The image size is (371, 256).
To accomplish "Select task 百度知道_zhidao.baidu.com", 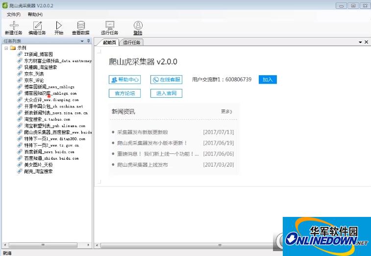I will [51, 158].
